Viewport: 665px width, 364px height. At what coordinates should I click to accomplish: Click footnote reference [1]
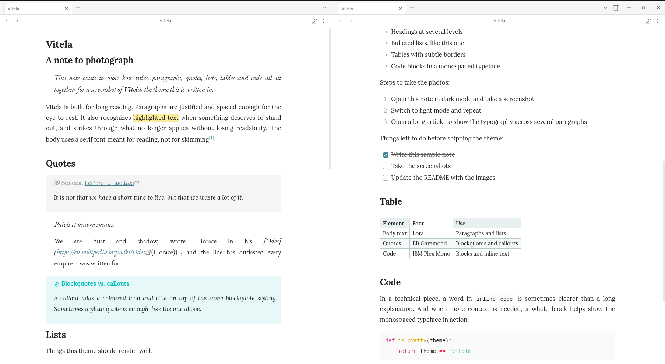coord(211,138)
